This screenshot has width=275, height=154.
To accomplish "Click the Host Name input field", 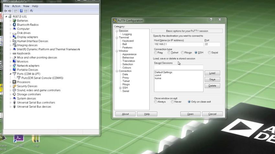I will point(179,44).
